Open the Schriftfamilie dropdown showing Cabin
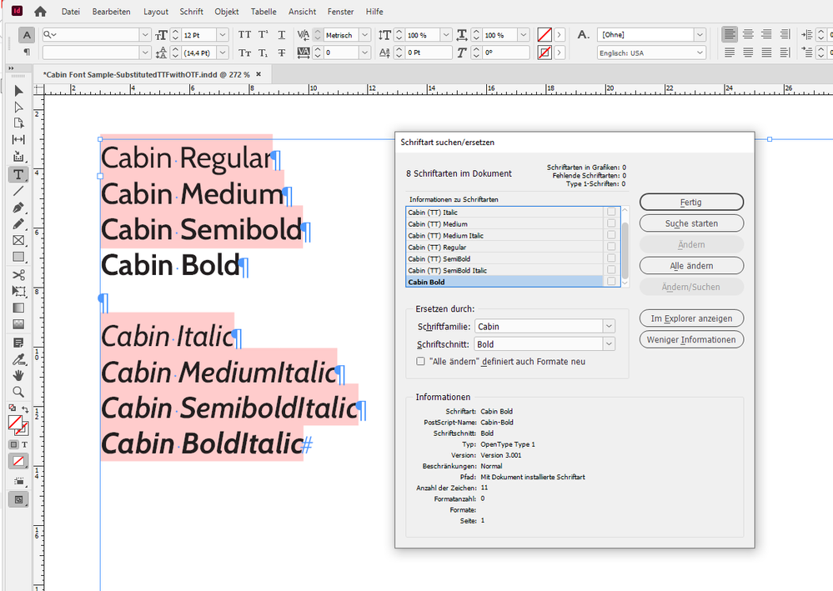The height and width of the screenshot is (591, 833). [x=608, y=326]
